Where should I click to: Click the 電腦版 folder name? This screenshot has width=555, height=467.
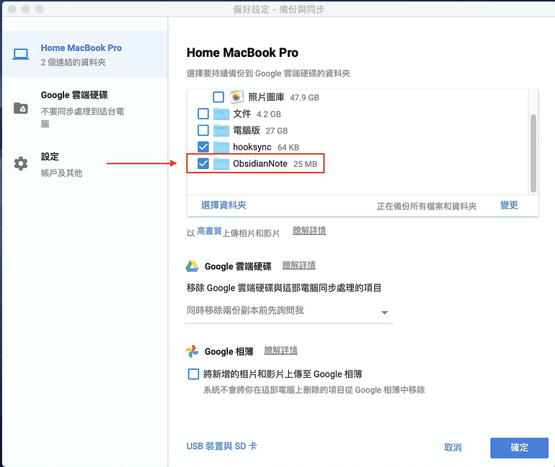coord(247,130)
